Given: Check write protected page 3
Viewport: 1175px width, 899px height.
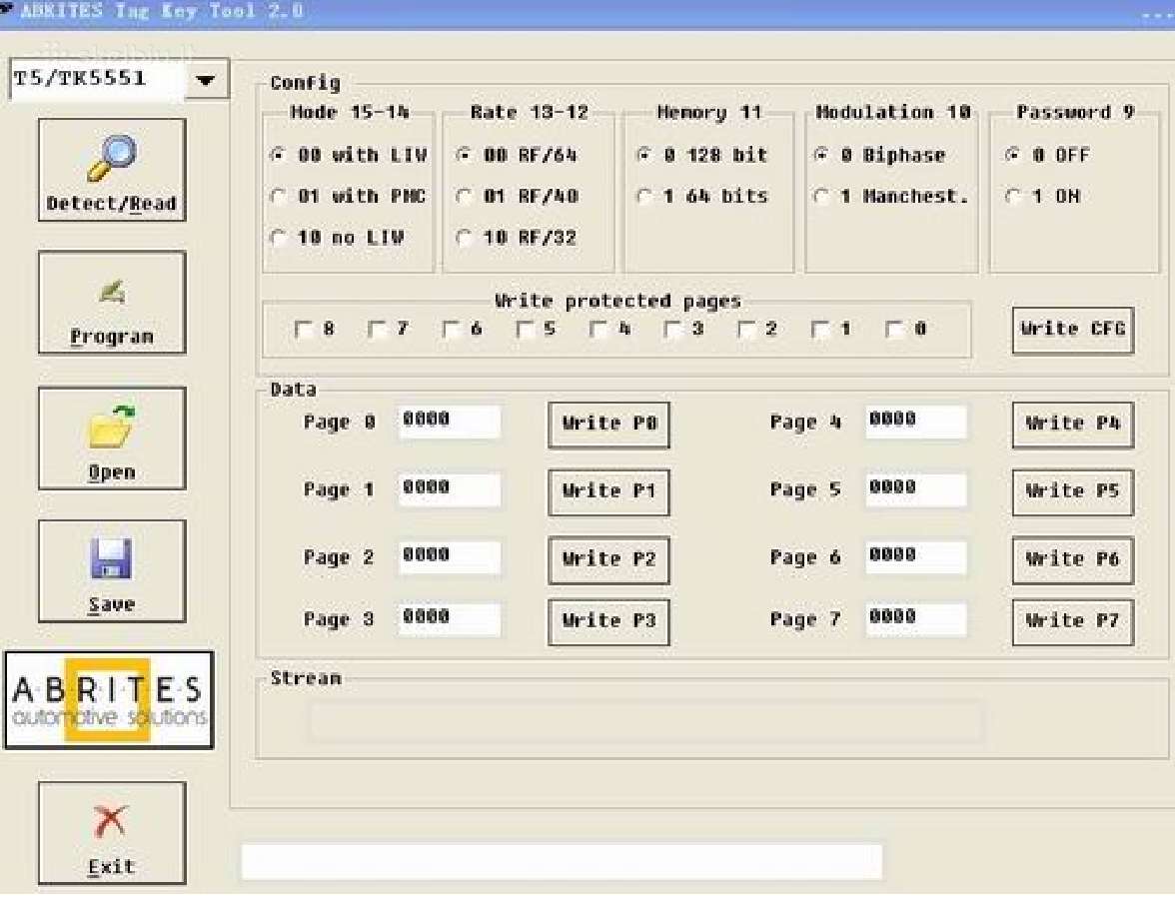Looking at the screenshot, I should 672,329.
